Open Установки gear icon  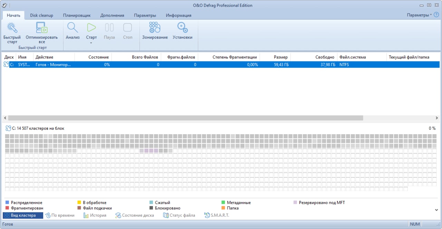182,28
